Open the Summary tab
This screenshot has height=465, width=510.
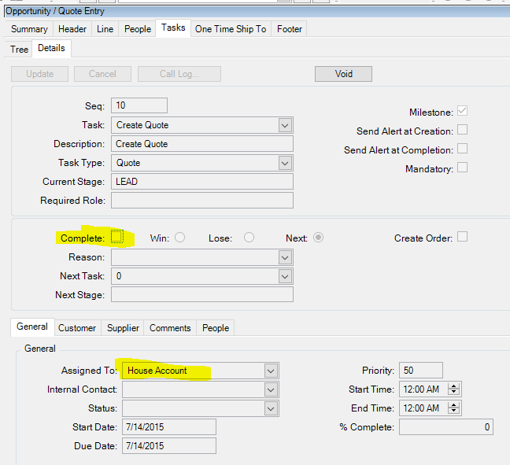29,29
